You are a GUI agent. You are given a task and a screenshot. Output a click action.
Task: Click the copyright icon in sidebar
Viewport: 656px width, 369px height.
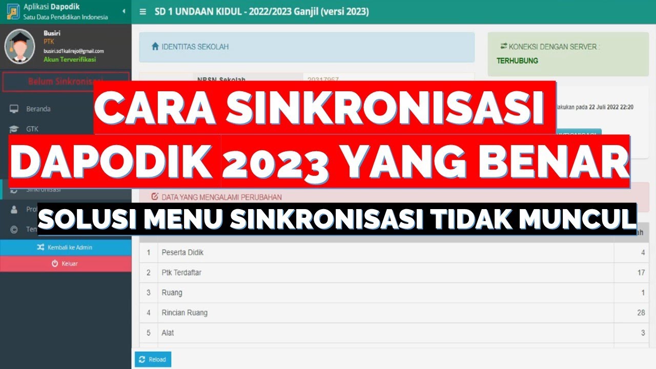pos(14,230)
